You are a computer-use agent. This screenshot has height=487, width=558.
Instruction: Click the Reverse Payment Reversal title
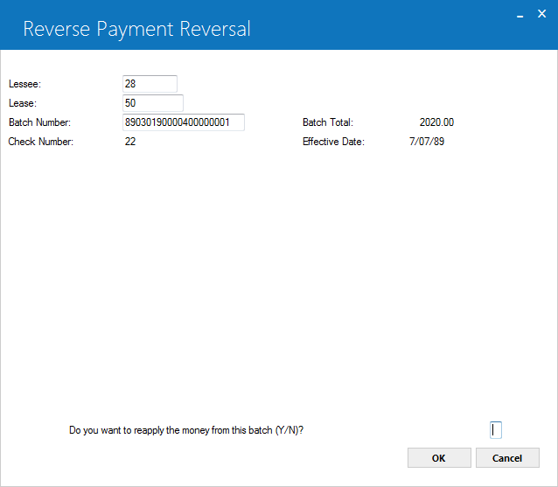point(137,29)
